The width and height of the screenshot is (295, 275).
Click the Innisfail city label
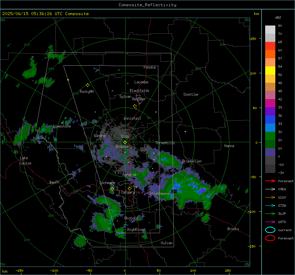(132, 118)
